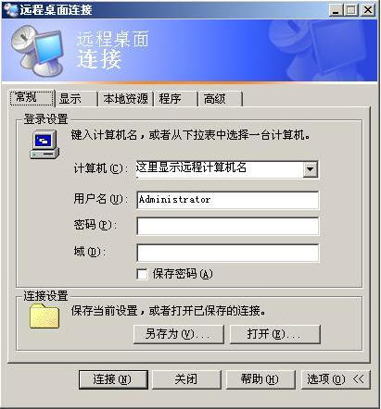Minimize the 远程桌面连接 window
Viewport: 381px width, 409px height.
click(336, 10)
